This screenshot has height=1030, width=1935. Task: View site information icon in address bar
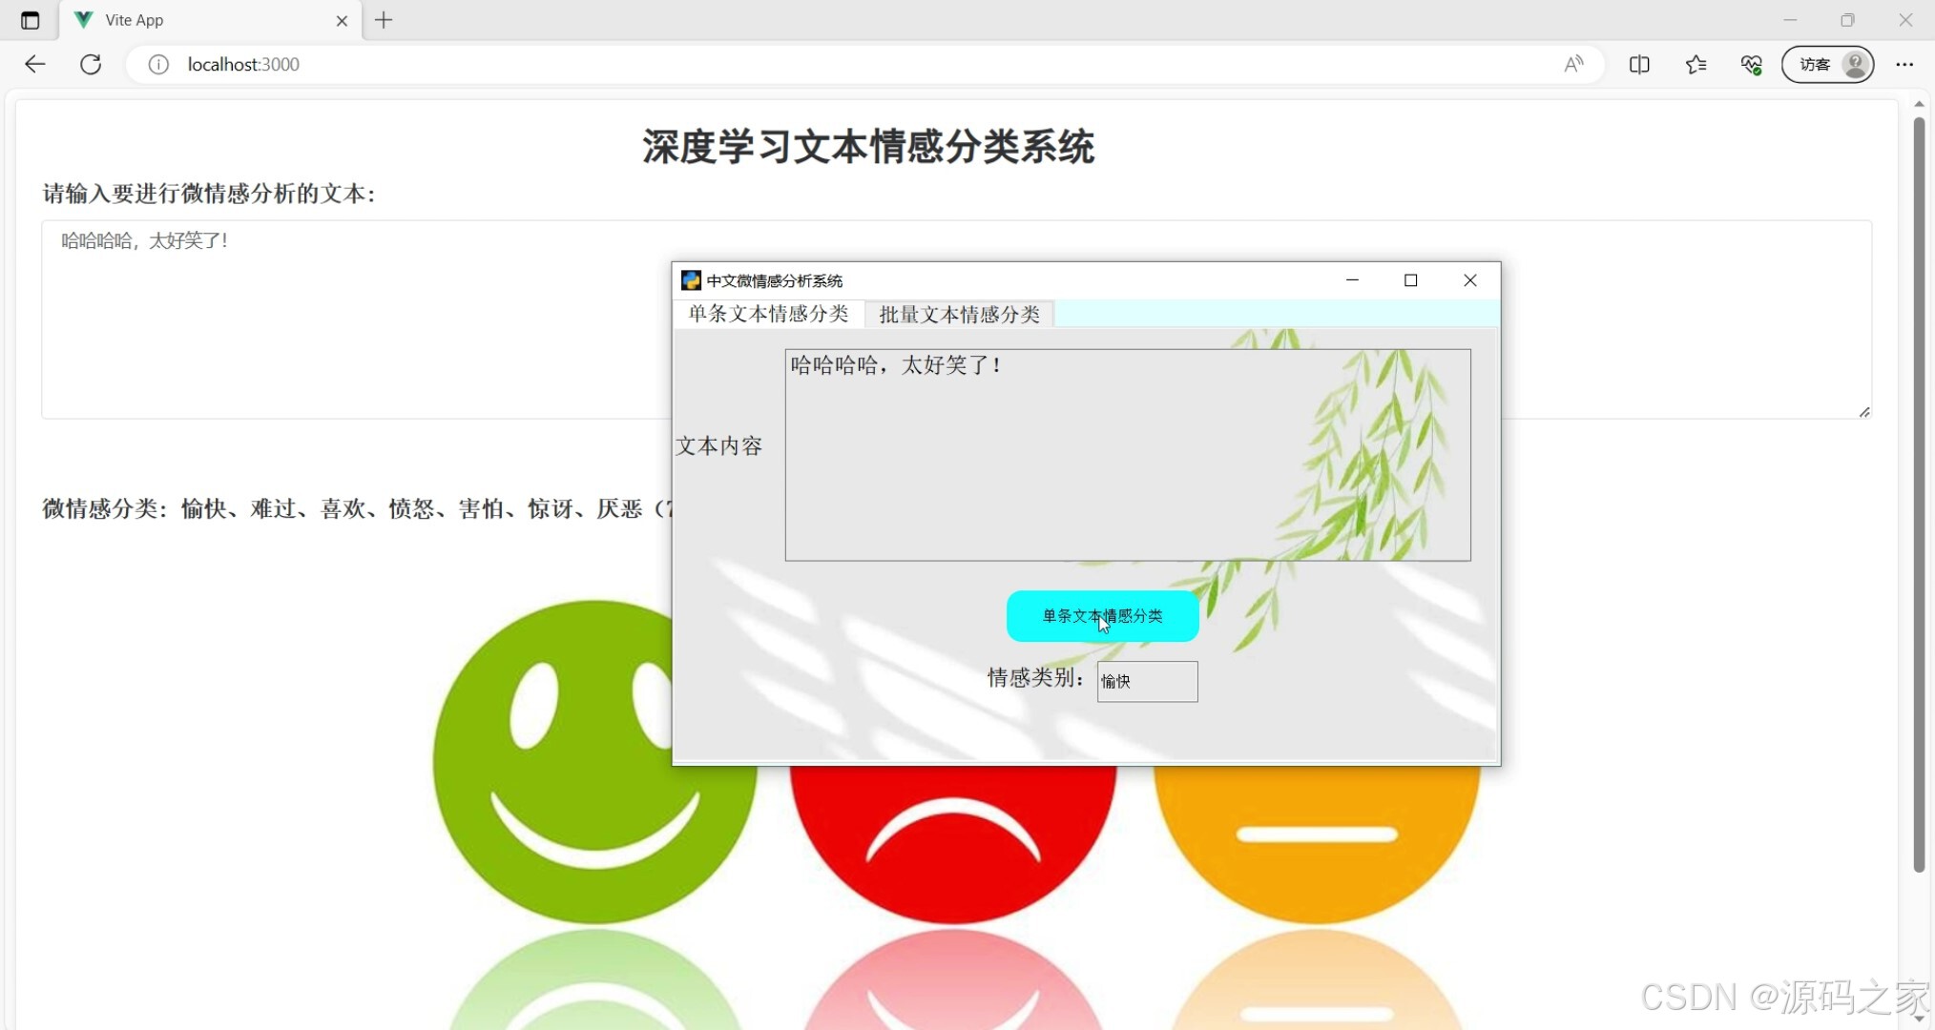tap(158, 64)
